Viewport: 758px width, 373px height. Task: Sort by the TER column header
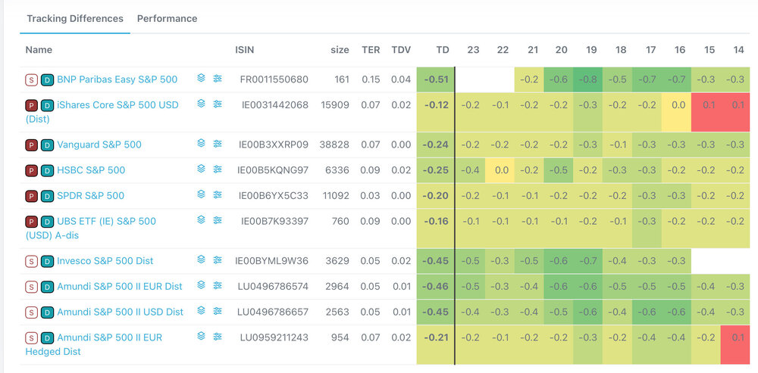371,50
